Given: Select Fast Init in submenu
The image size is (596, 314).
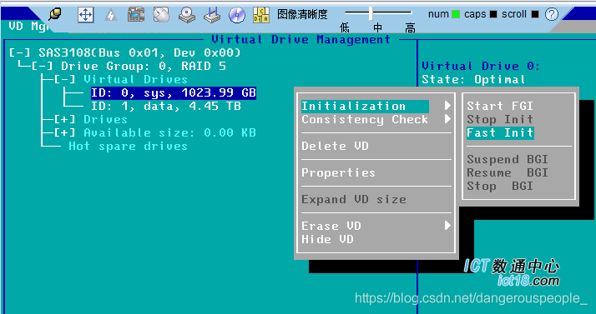Looking at the screenshot, I should [500, 133].
